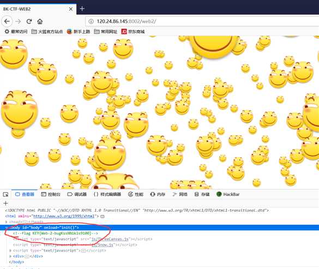Open a new browser tab
The height and width of the screenshot is (269, 319).
click(82, 9)
